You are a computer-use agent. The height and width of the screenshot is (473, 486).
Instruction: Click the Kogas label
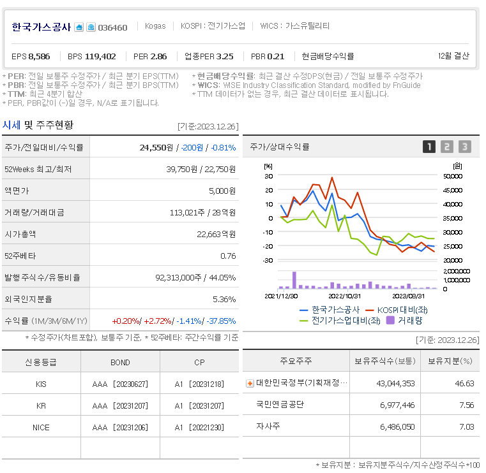pos(155,26)
